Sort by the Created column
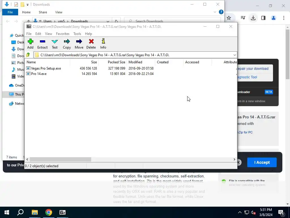Viewport: 290px width, 218px height. tap(169, 62)
